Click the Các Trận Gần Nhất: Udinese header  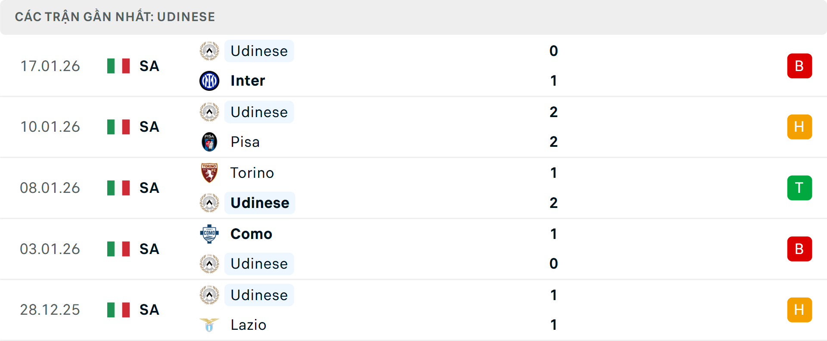[115, 17]
